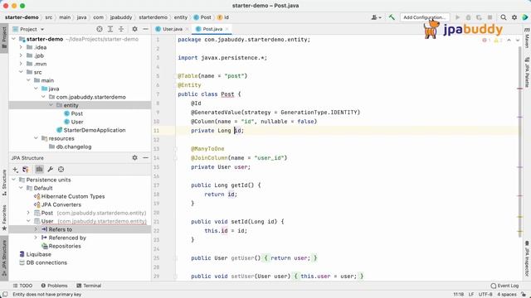Viewport: 531px width, 298px height.
Task: Collapse the src folder
Action: [21, 72]
